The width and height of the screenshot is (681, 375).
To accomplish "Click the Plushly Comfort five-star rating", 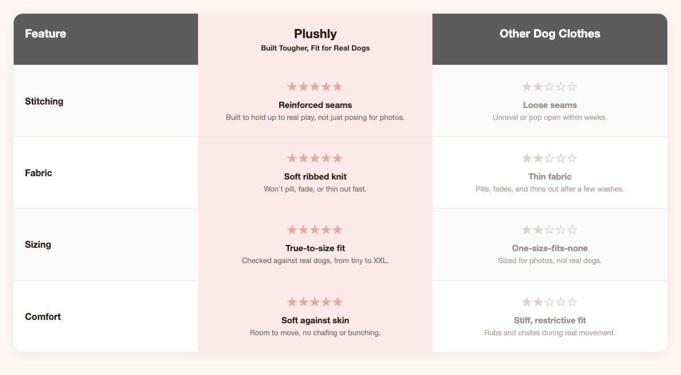I will pos(315,302).
